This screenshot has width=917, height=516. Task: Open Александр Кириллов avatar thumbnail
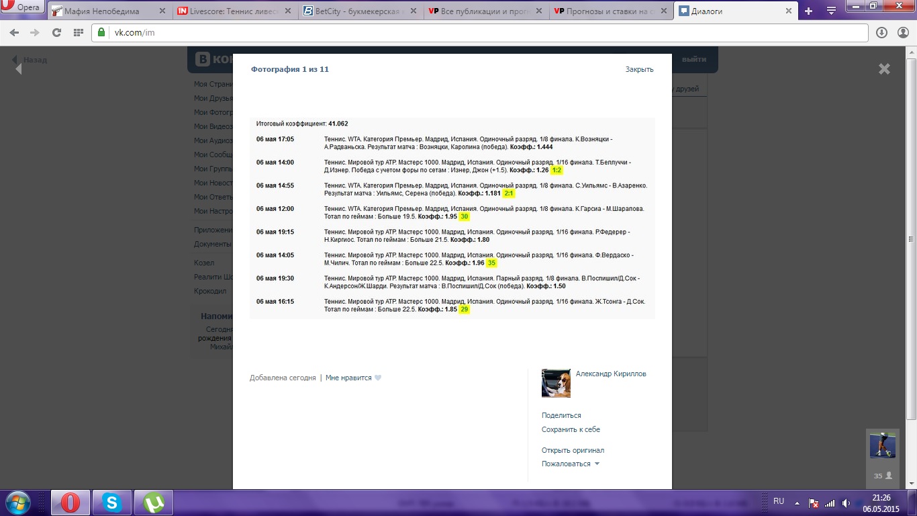tap(556, 383)
